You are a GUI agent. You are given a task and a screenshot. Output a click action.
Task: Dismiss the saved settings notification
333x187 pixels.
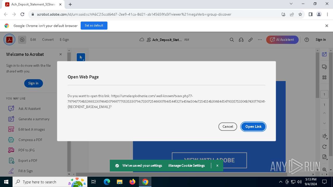tap(217, 165)
